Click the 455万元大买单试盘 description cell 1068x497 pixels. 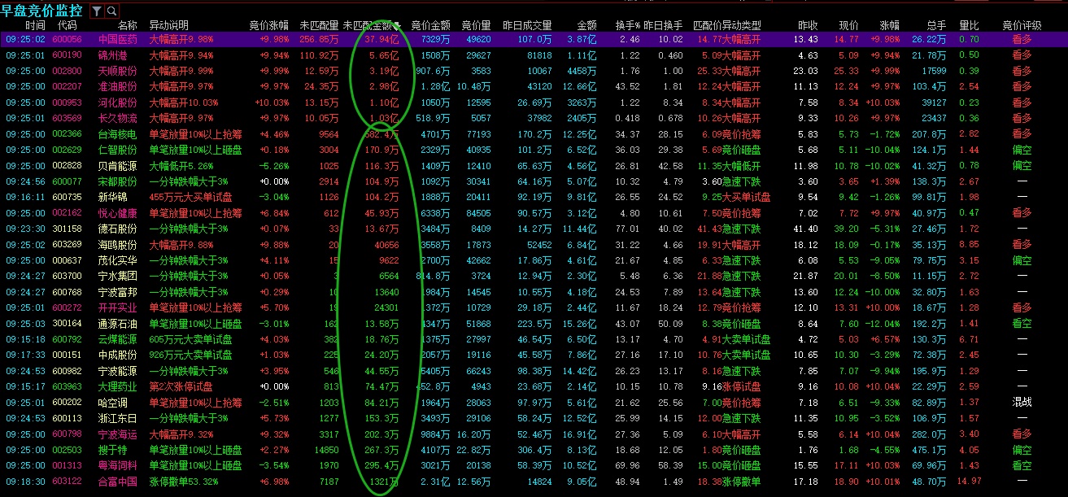point(190,197)
